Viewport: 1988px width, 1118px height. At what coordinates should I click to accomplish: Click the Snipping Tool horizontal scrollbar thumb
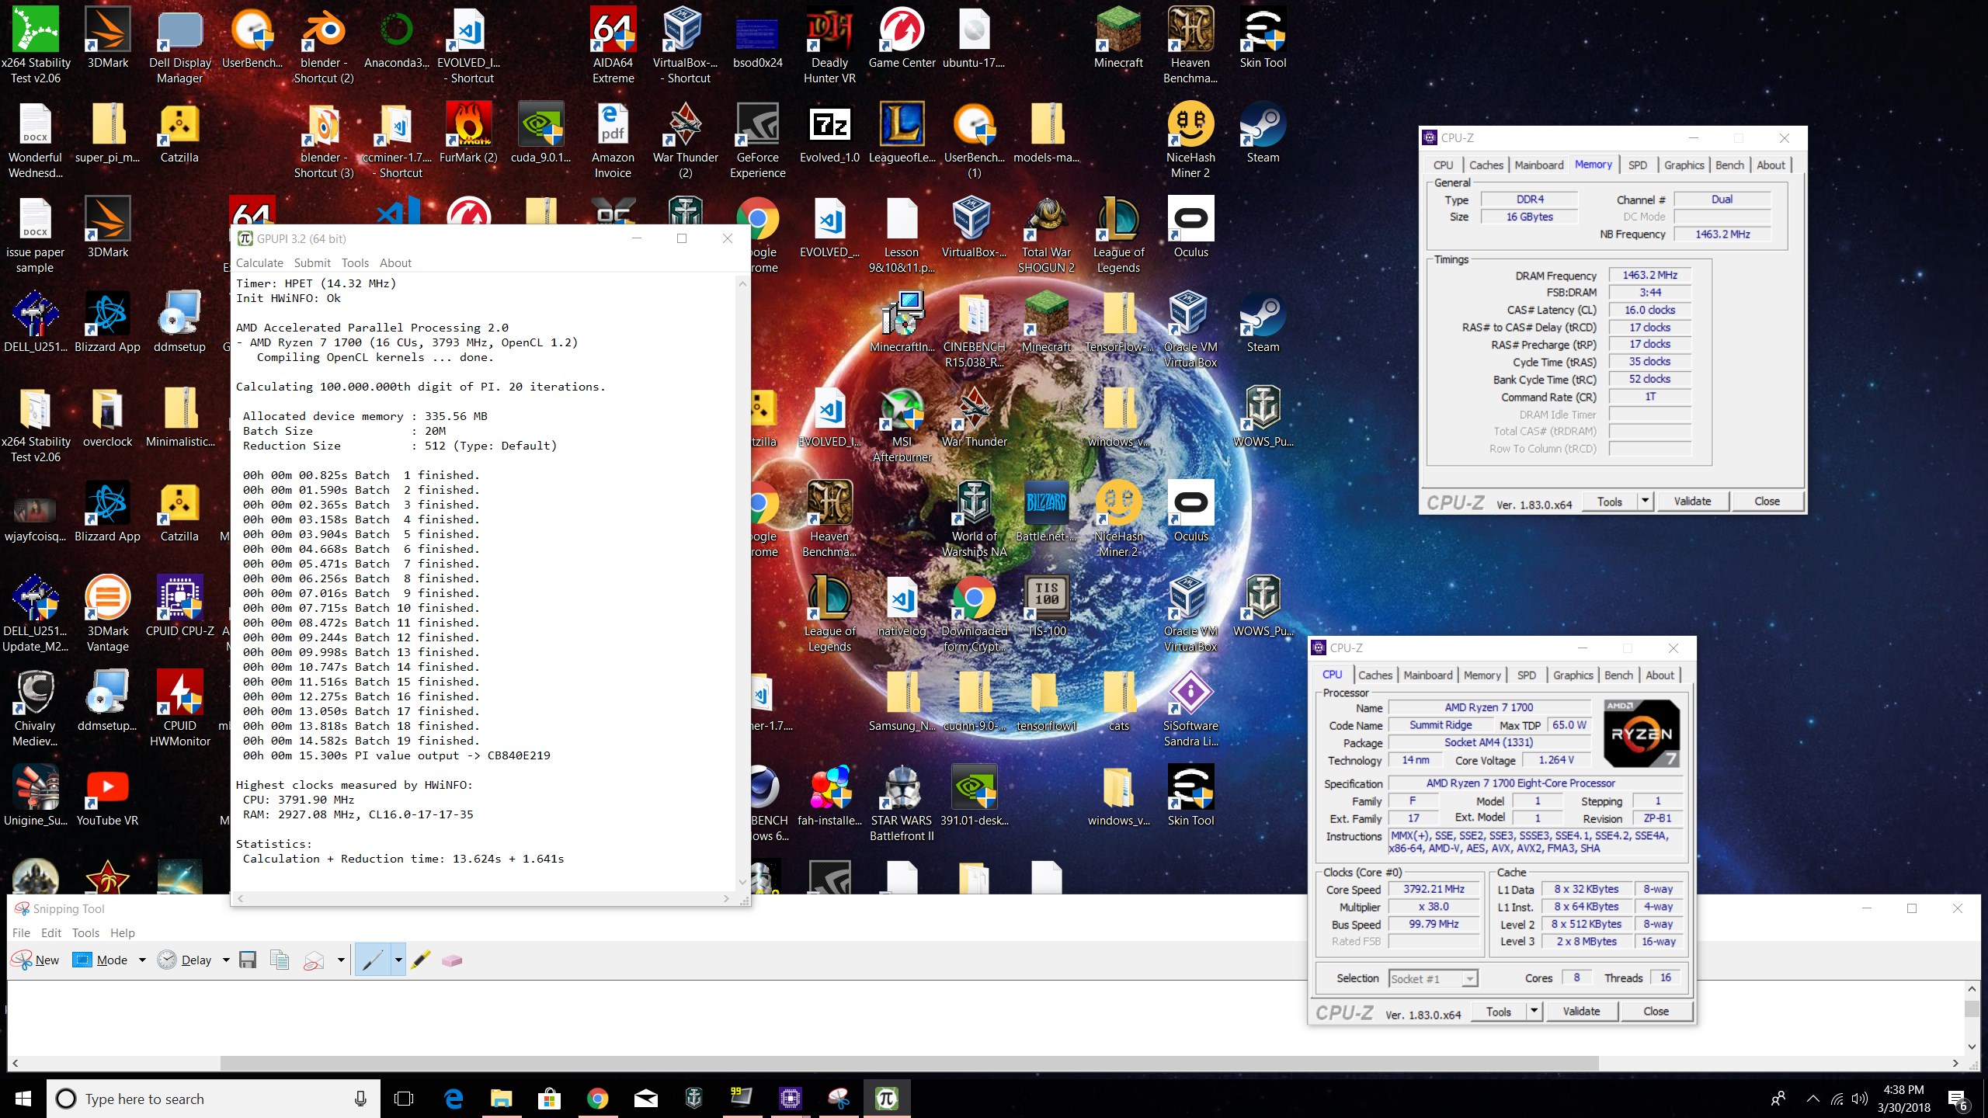coord(909,1063)
